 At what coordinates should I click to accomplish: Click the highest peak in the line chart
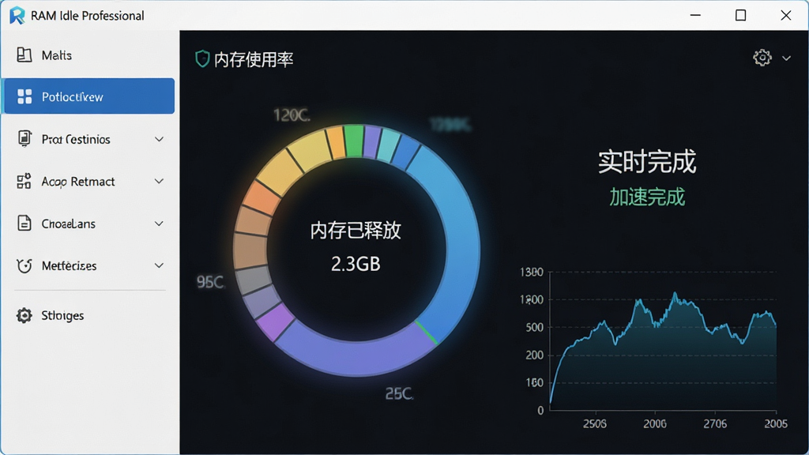pyautogui.click(x=675, y=294)
